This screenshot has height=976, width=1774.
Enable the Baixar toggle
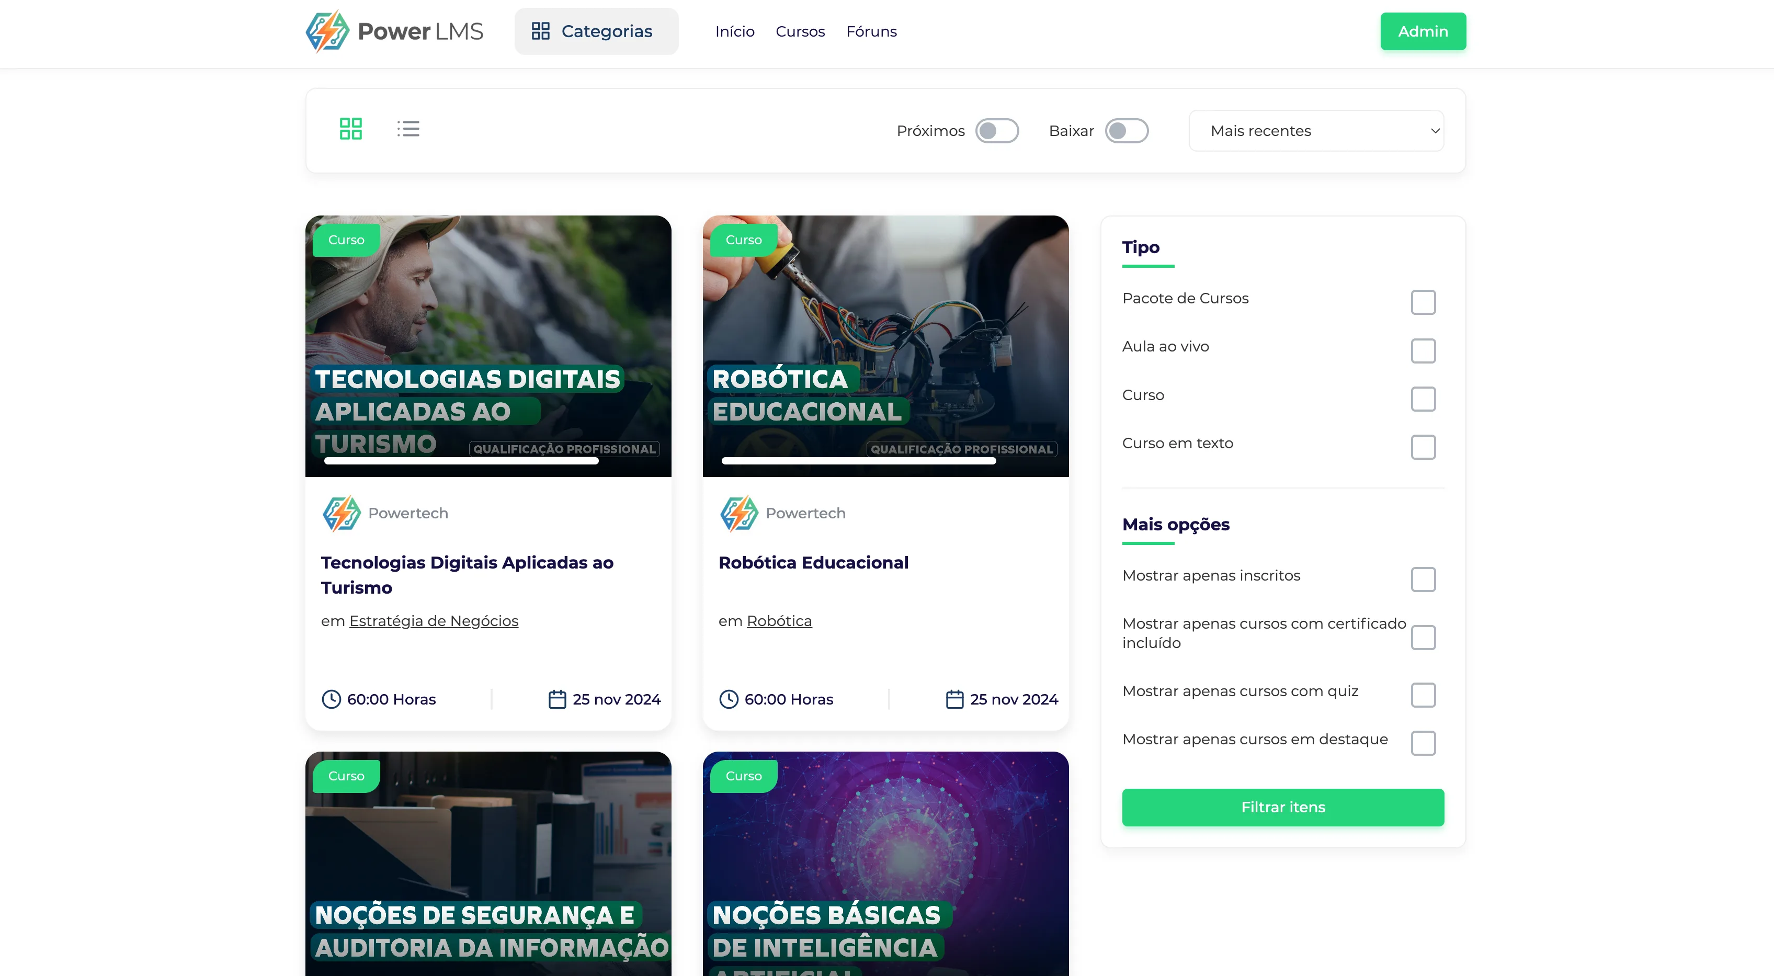[x=1126, y=131]
